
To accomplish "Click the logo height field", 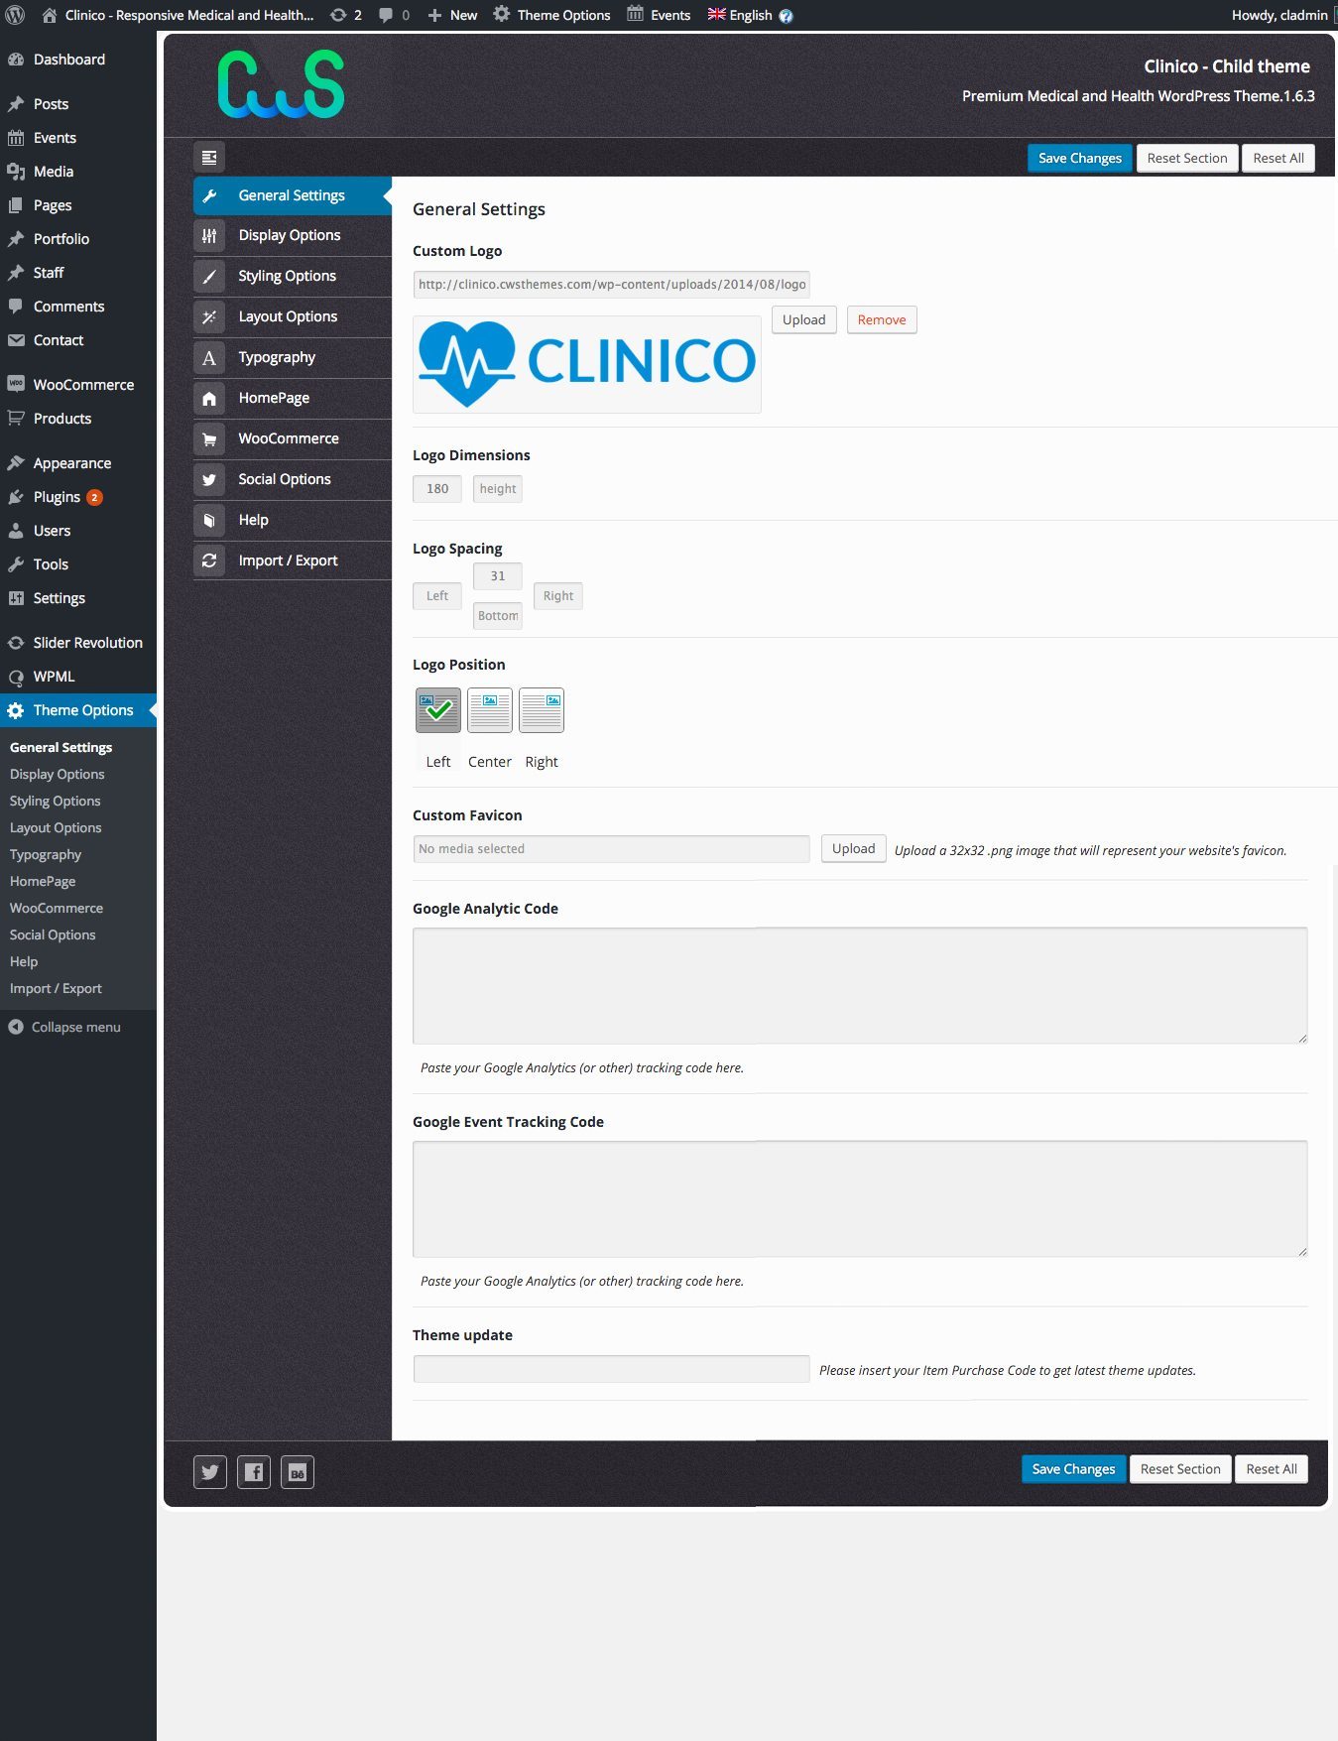I will (x=498, y=488).
